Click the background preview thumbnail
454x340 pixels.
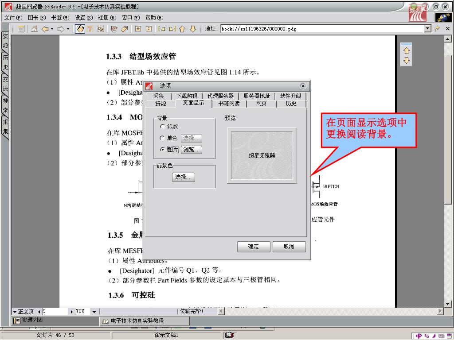[x=262, y=155]
